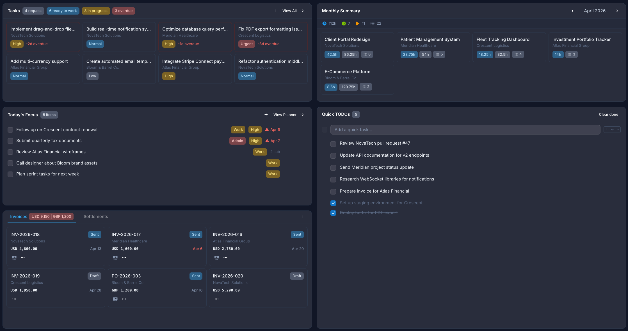Open more options menu for INV-2026-018
Image resolution: width=628 pixels, height=331 pixels.
click(x=23, y=258)
